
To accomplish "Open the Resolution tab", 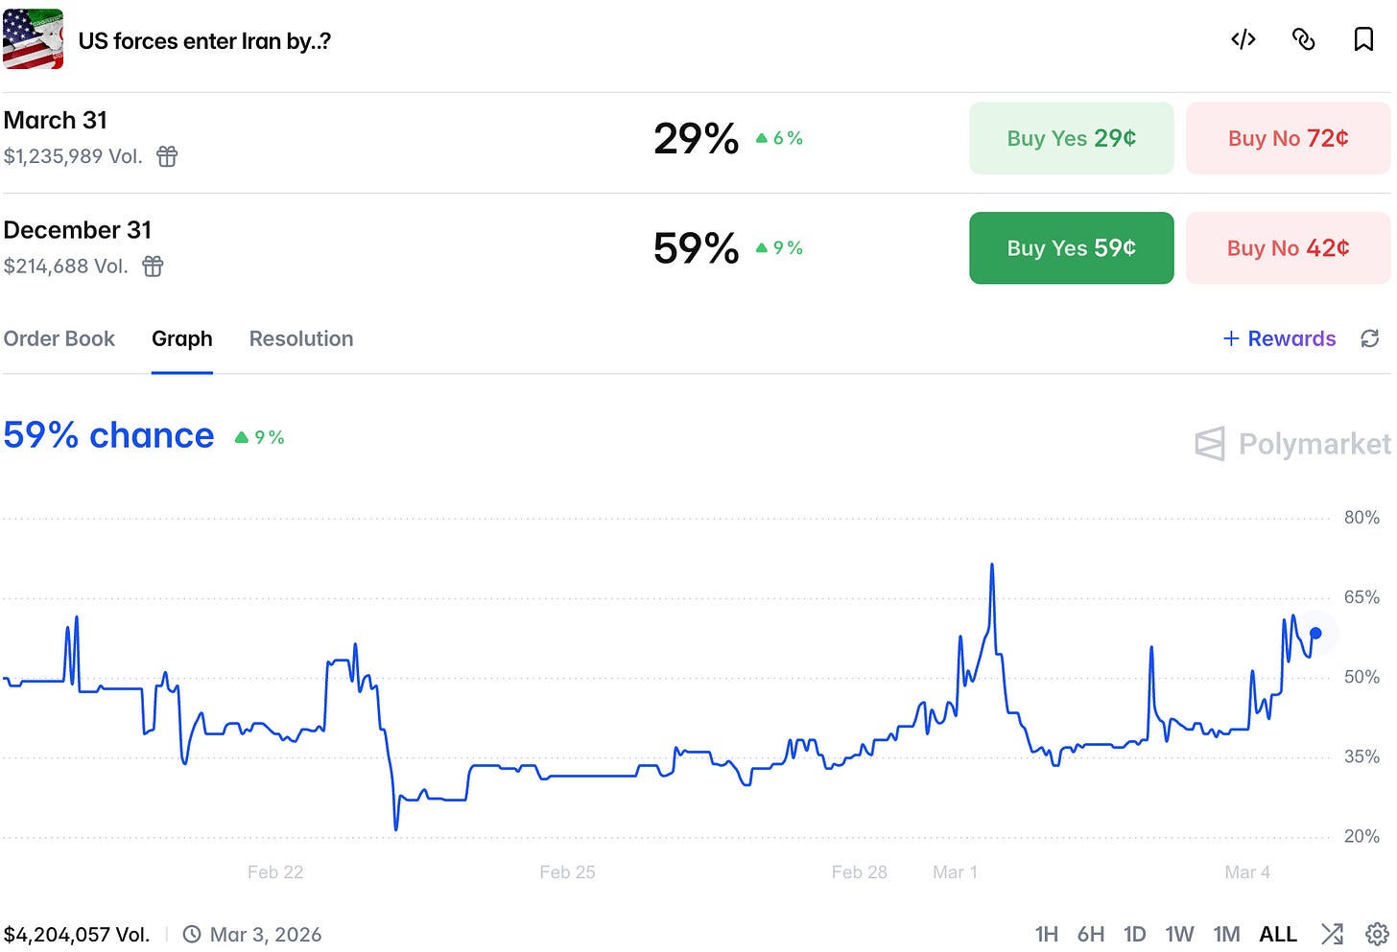I will 301,338.
